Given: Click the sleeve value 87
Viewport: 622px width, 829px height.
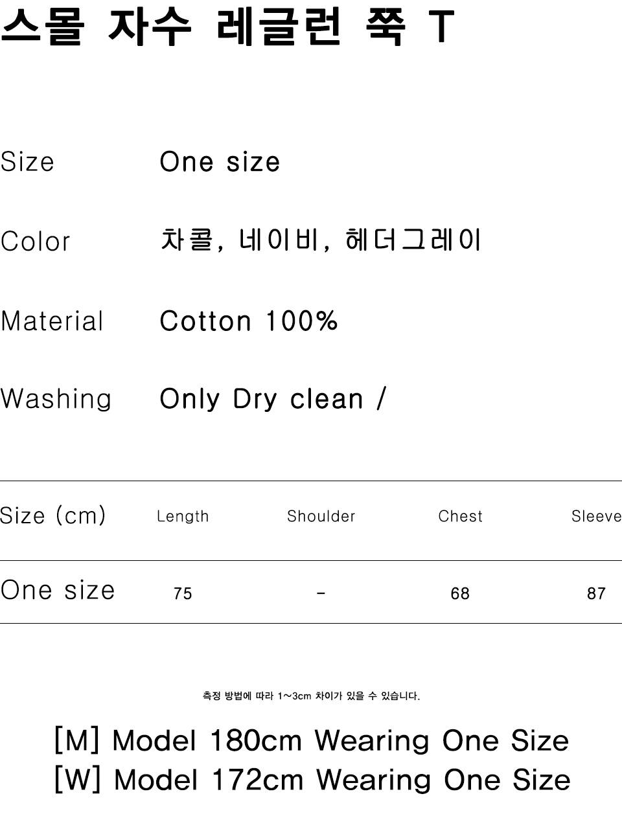Looking at the screenshot, I should 596,594.
